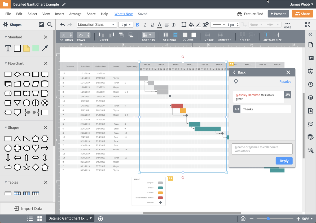
Task: Click the Reply button in comments
Action: [x=284, y=161]
